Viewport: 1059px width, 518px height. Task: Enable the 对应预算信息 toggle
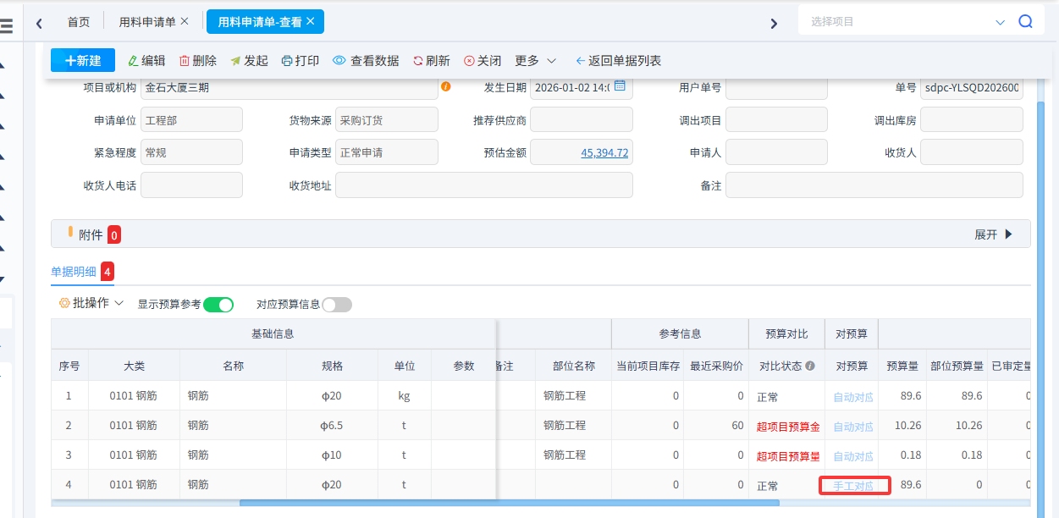pyautogui.click(x=336, y=305)
